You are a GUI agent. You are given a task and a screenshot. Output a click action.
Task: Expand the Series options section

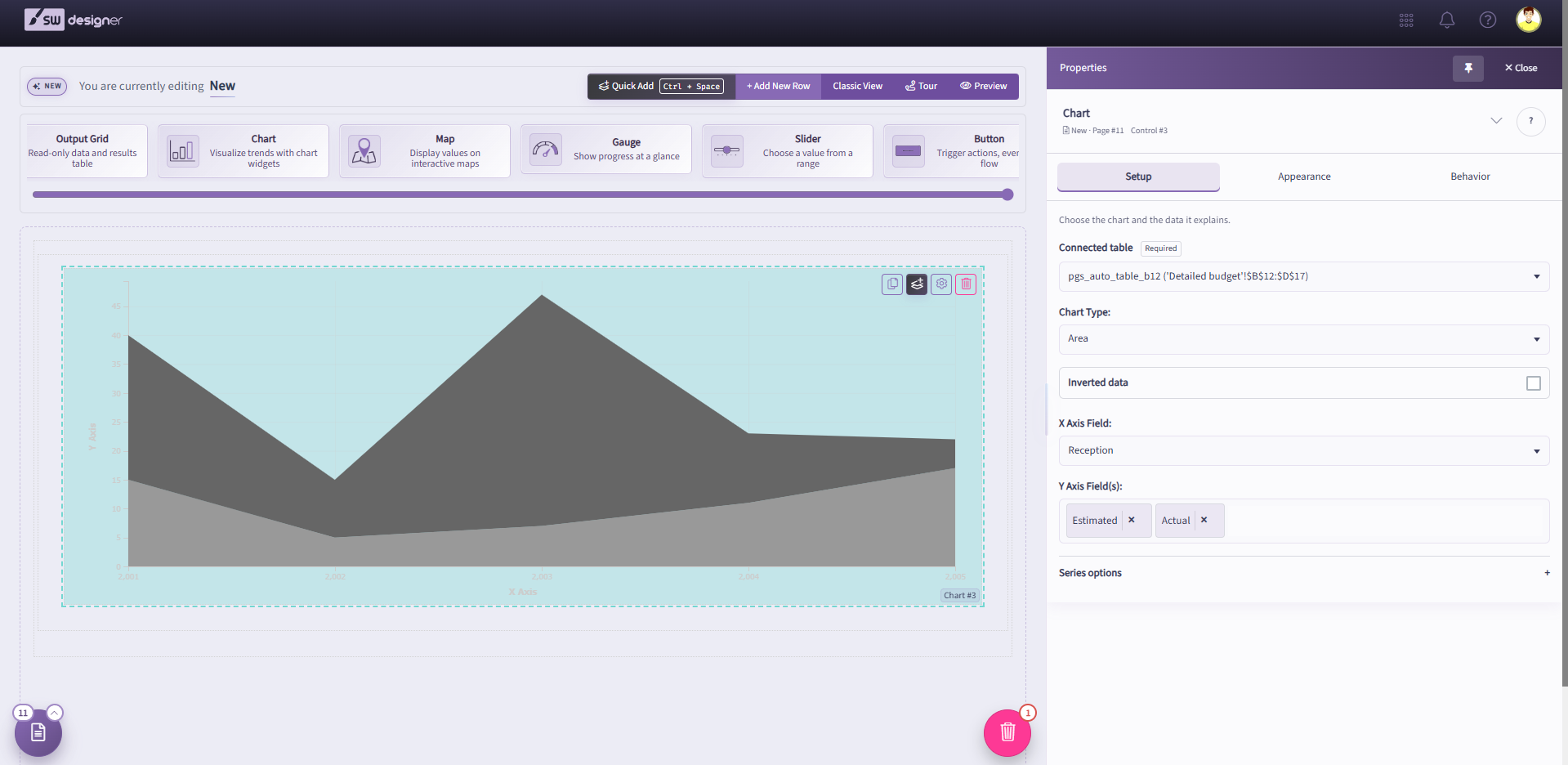coord(1304,573)
